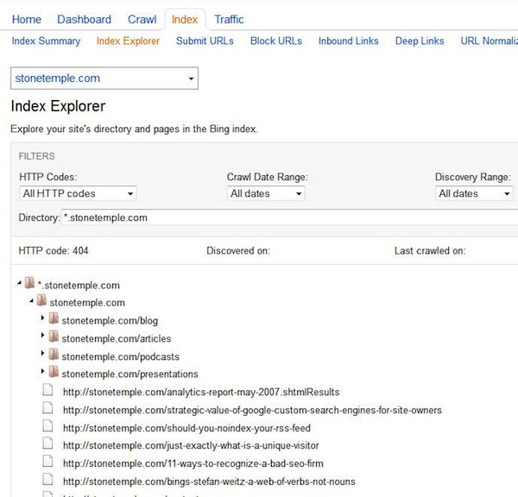Click page icon for 11-ways-to-recognize-a-bad-seo-firm
Viewport: 518px width, 497px height.
coord(47,461)
